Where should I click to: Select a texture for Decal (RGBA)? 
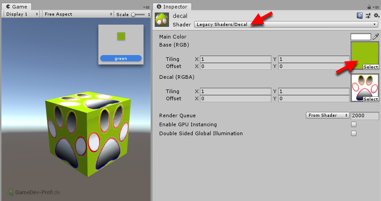coord(371,99)
